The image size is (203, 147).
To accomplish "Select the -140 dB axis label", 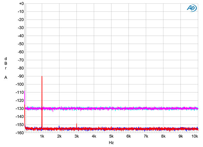I will coord(20,117).
